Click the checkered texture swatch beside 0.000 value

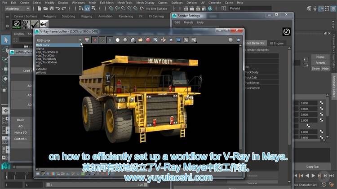click(321, 103)
